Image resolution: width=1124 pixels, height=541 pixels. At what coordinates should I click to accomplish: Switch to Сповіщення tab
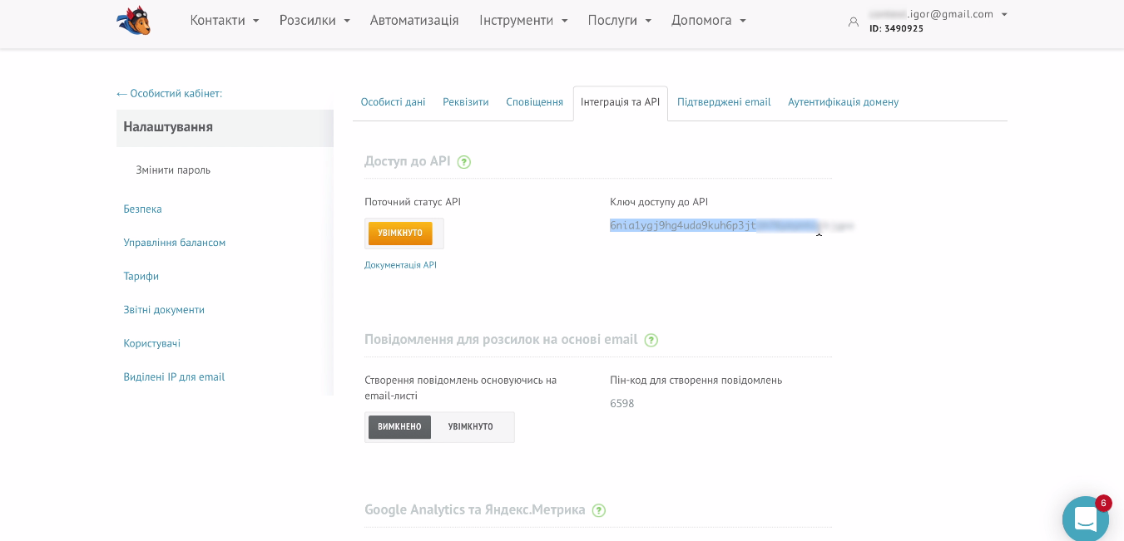535,102
